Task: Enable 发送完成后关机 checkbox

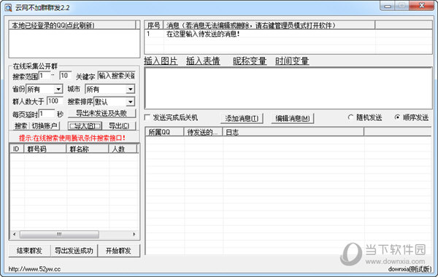Action: (x=147, y=117)
